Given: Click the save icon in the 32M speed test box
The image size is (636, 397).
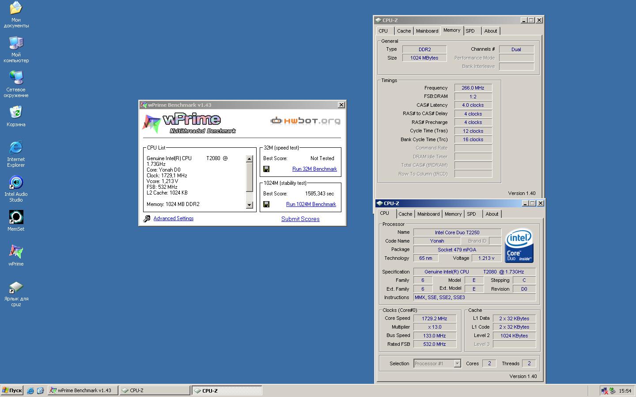Looking at the screenshot, I should coord(266,169).
